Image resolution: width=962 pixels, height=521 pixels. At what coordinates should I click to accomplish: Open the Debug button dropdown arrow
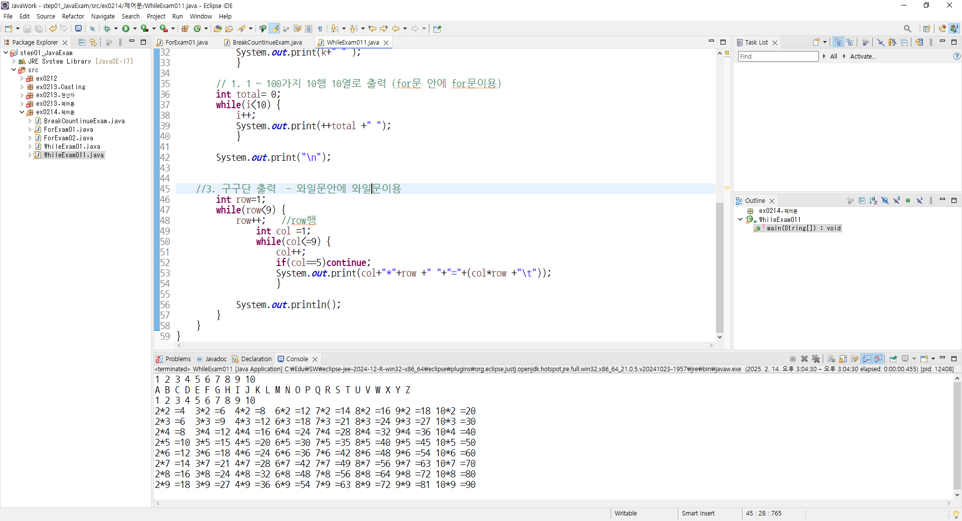click(x=116, y=29)
